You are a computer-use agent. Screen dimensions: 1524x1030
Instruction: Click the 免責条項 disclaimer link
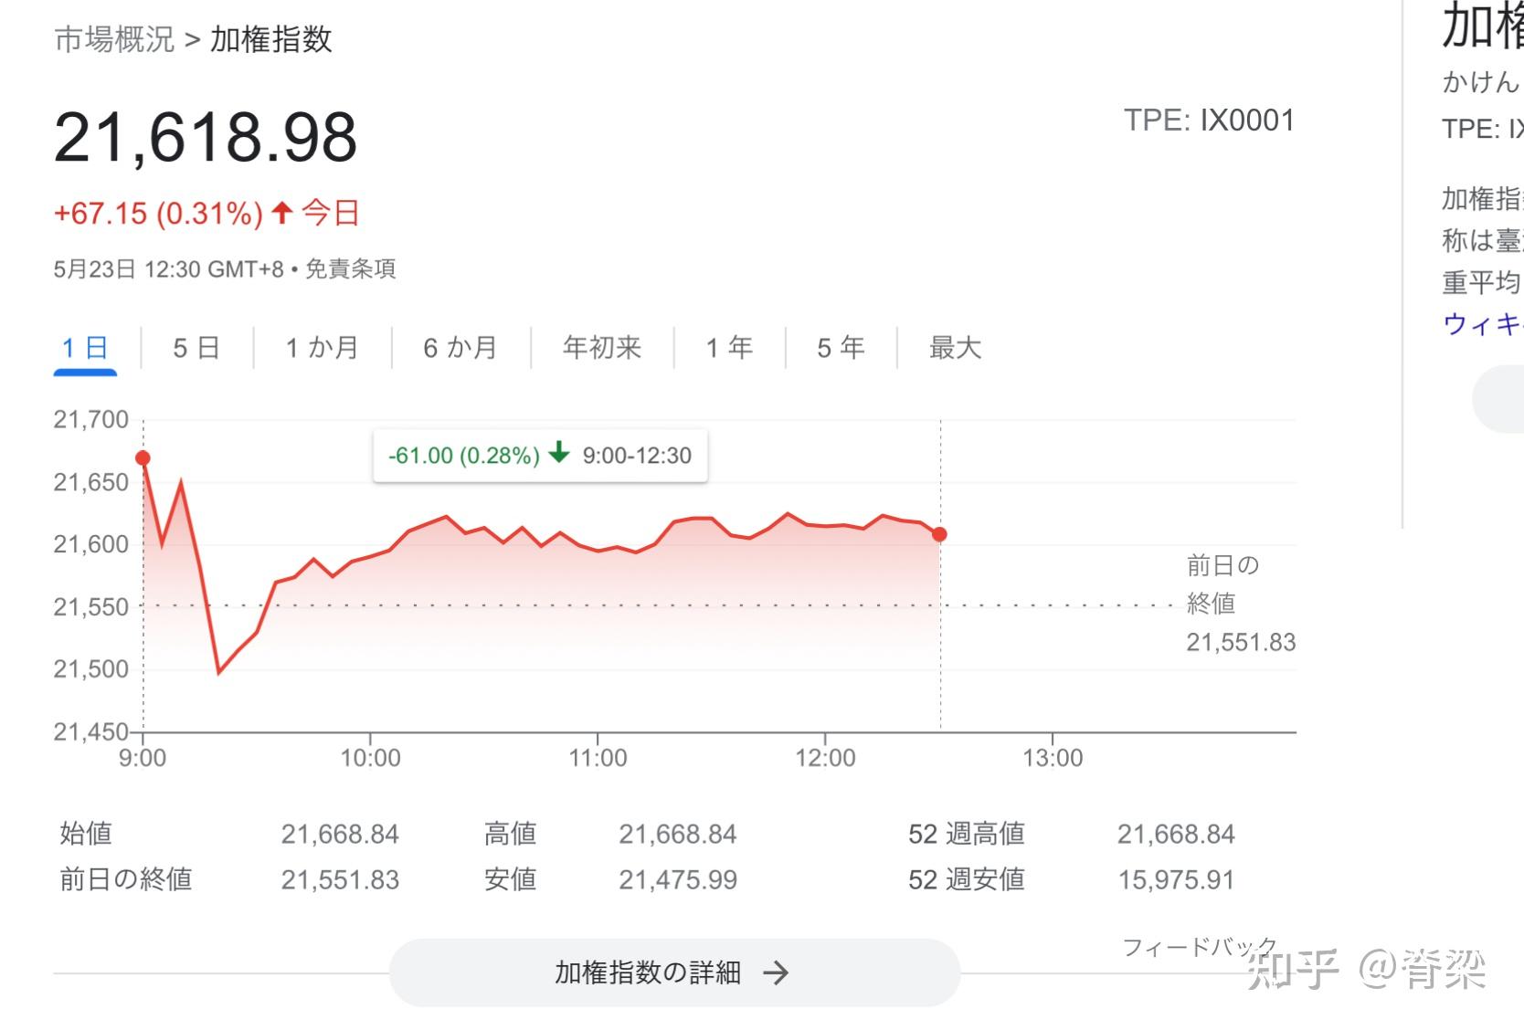[x=350, y=269]
